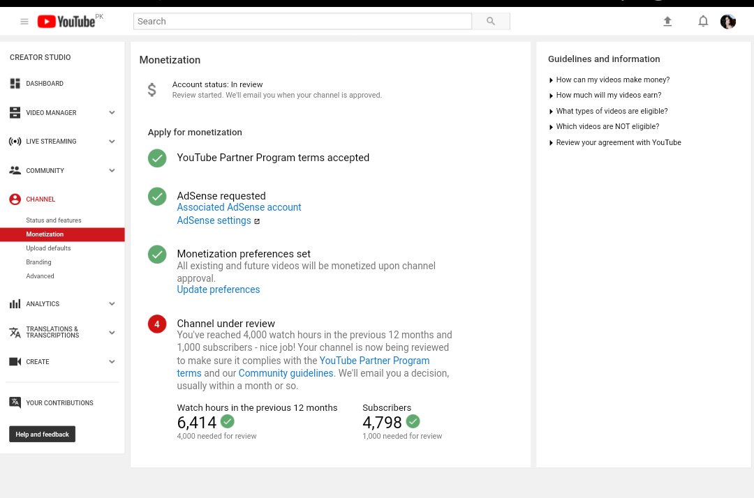Expand Translations & Transcriptions chevron

[112, 332]
